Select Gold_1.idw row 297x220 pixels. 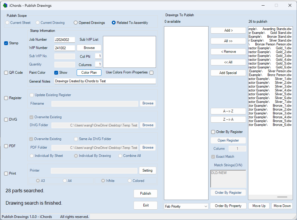point(270,48)
